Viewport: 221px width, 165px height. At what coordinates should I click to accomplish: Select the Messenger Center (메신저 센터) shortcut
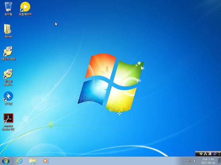point(8,53)
